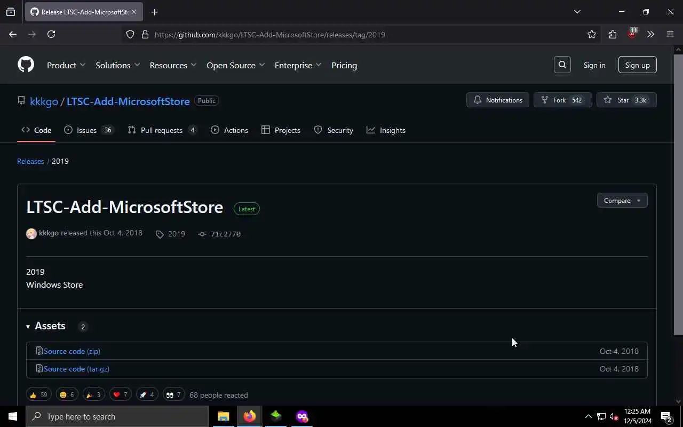Open the Firefox extensions puzzle icon
The width and height of the screenshot is (683, 427).
point(613,34)
